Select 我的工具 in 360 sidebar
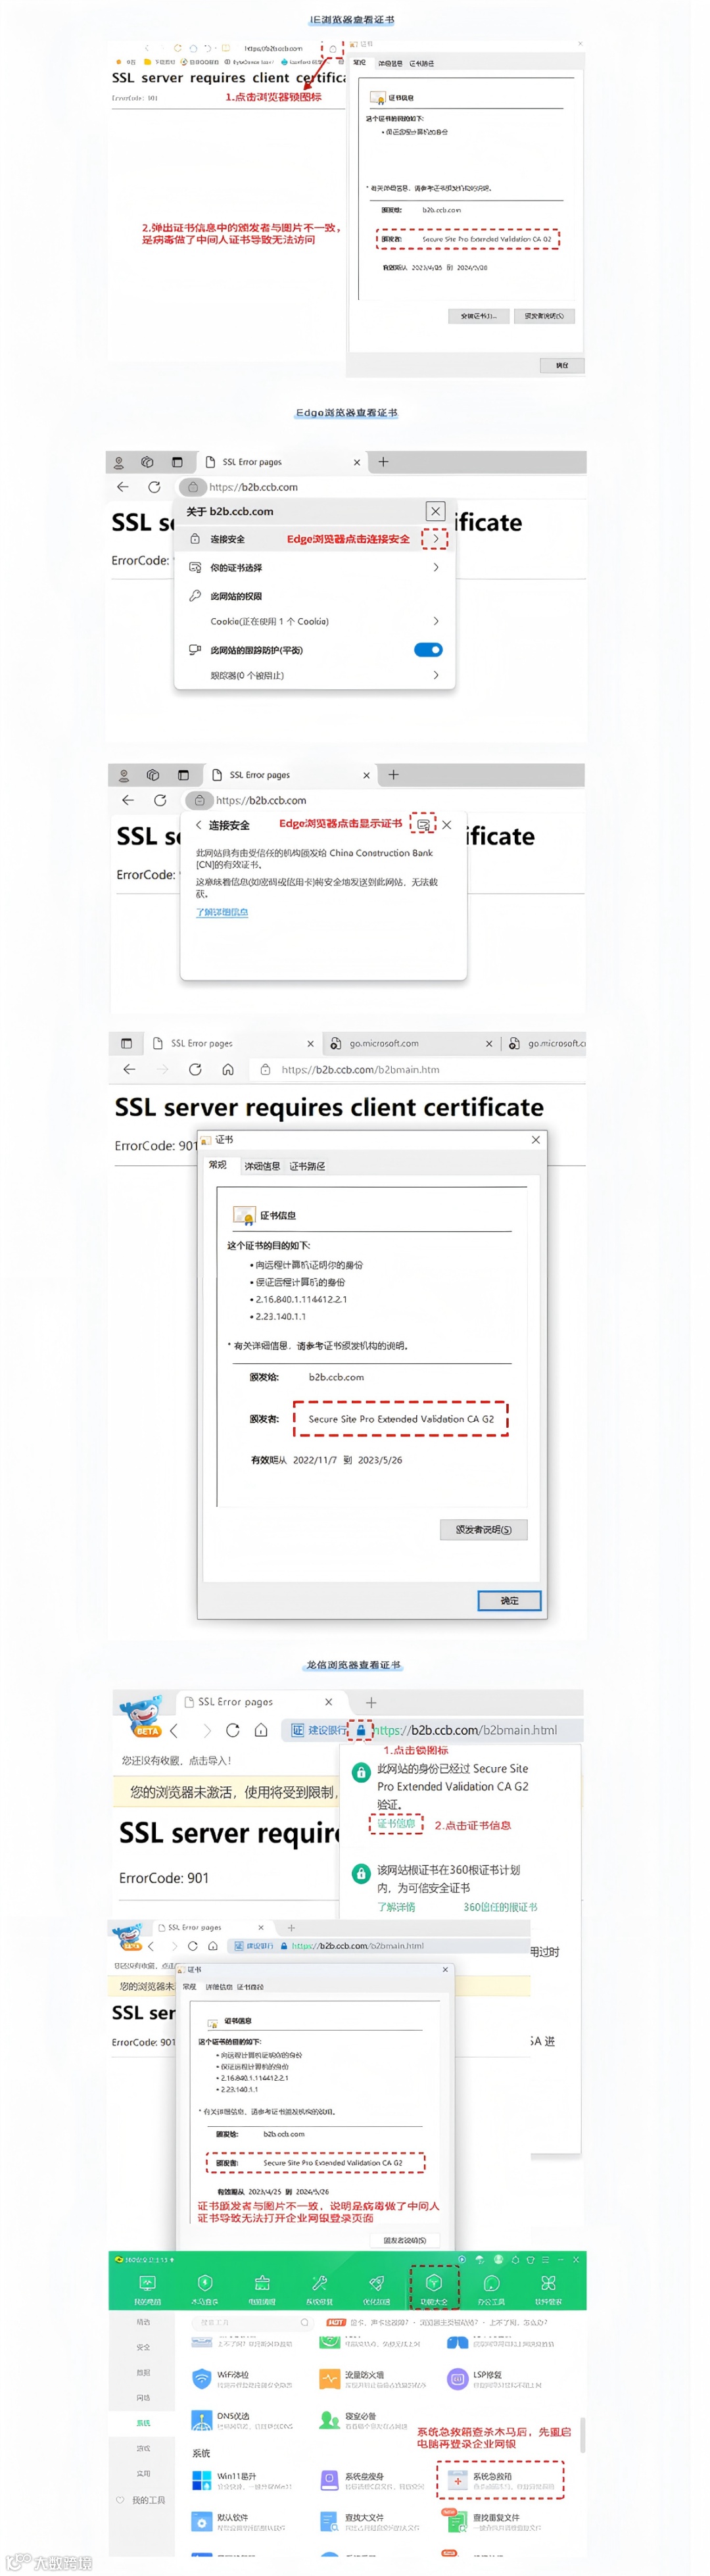Image resolution: width=710 pixels, height=2576 pixels. click(x=142, y=2500)
